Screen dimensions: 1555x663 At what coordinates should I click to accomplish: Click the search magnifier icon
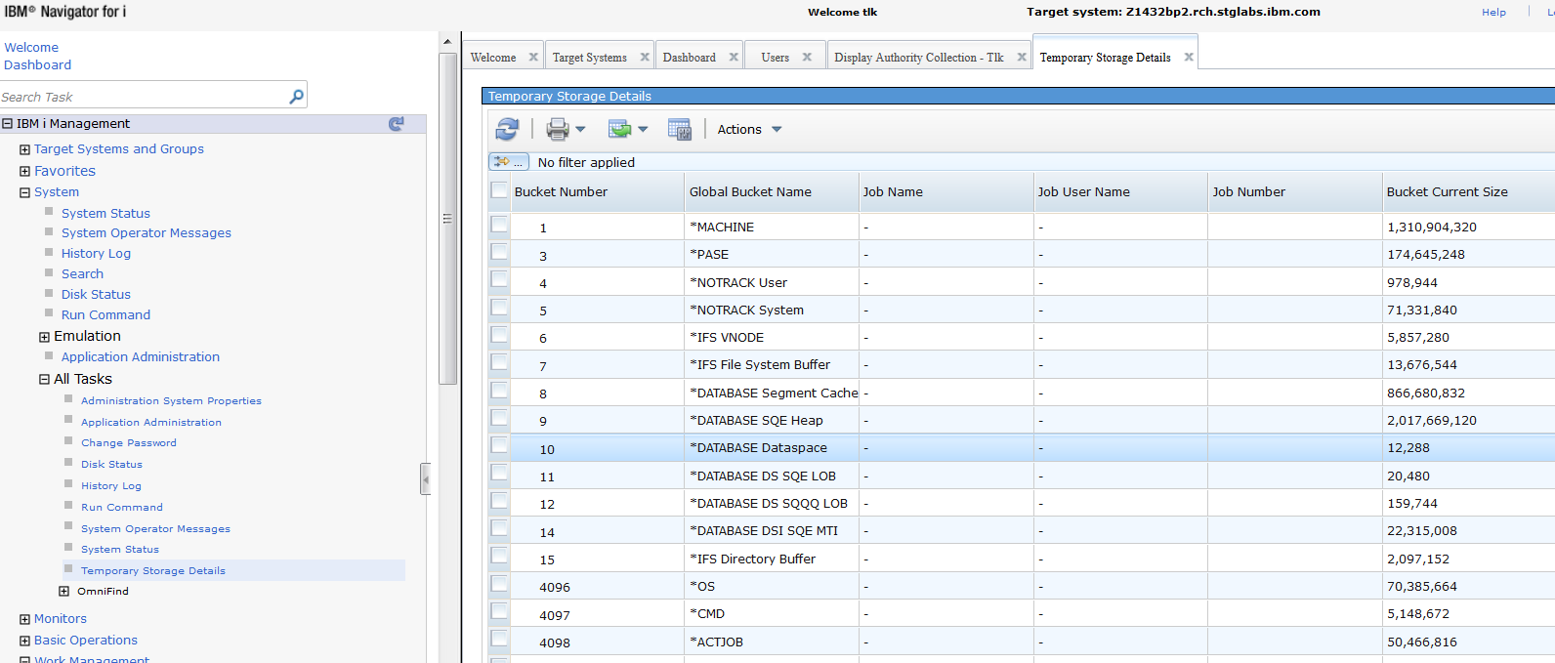pos(297,96)
